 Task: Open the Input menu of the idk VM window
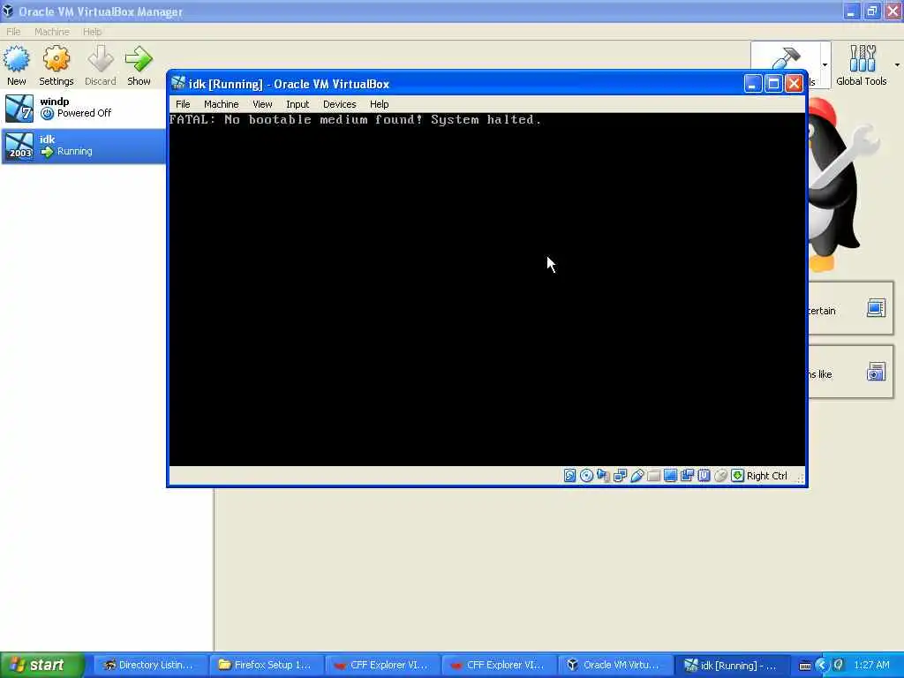[298, 104]
